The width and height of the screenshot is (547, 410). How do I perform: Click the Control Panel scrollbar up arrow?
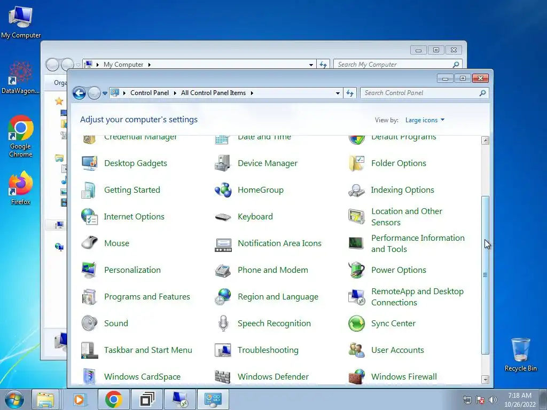pos(485,140)
